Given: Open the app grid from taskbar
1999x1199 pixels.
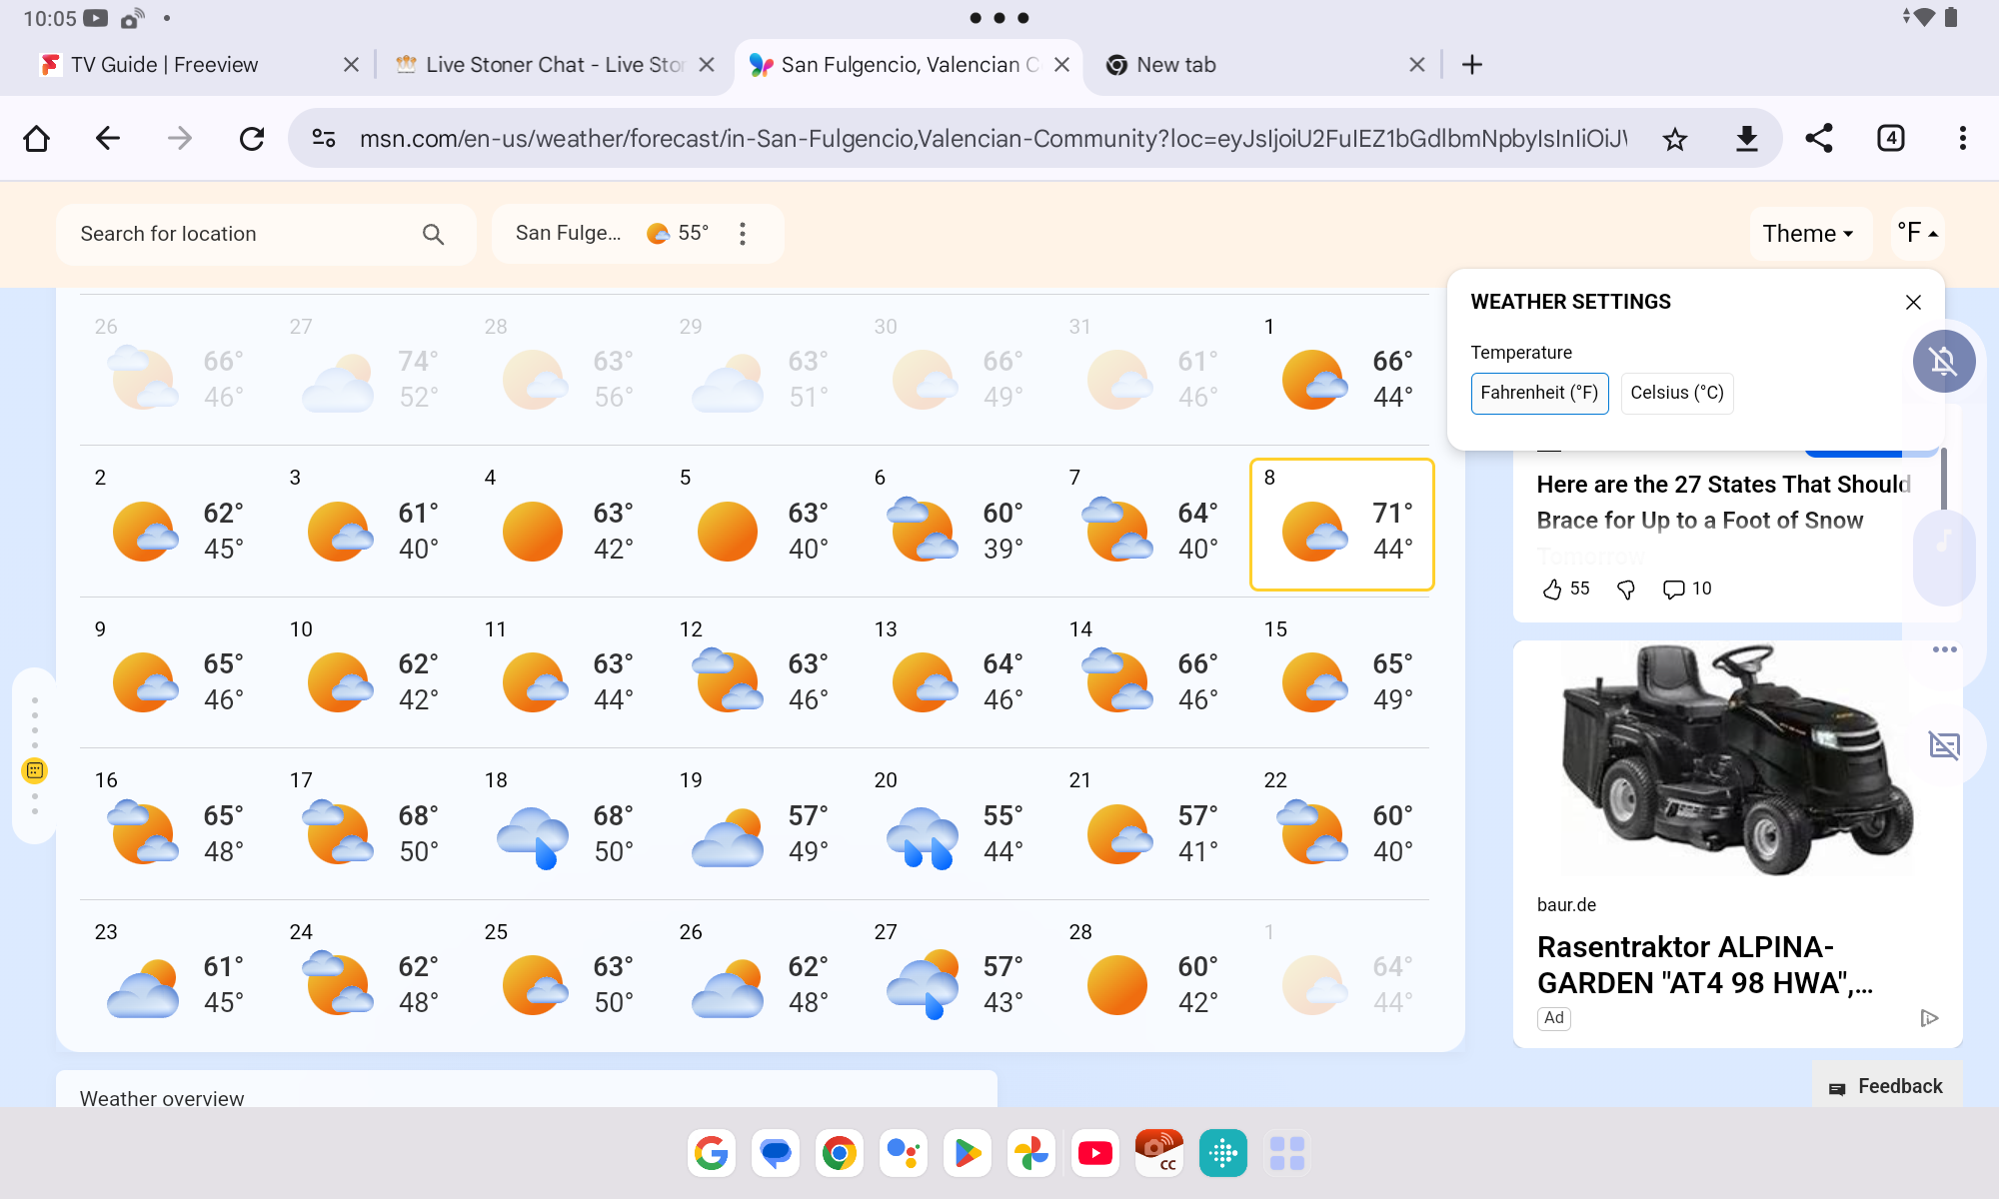Looking at the screenshot, I should tap(1287, 1154).
